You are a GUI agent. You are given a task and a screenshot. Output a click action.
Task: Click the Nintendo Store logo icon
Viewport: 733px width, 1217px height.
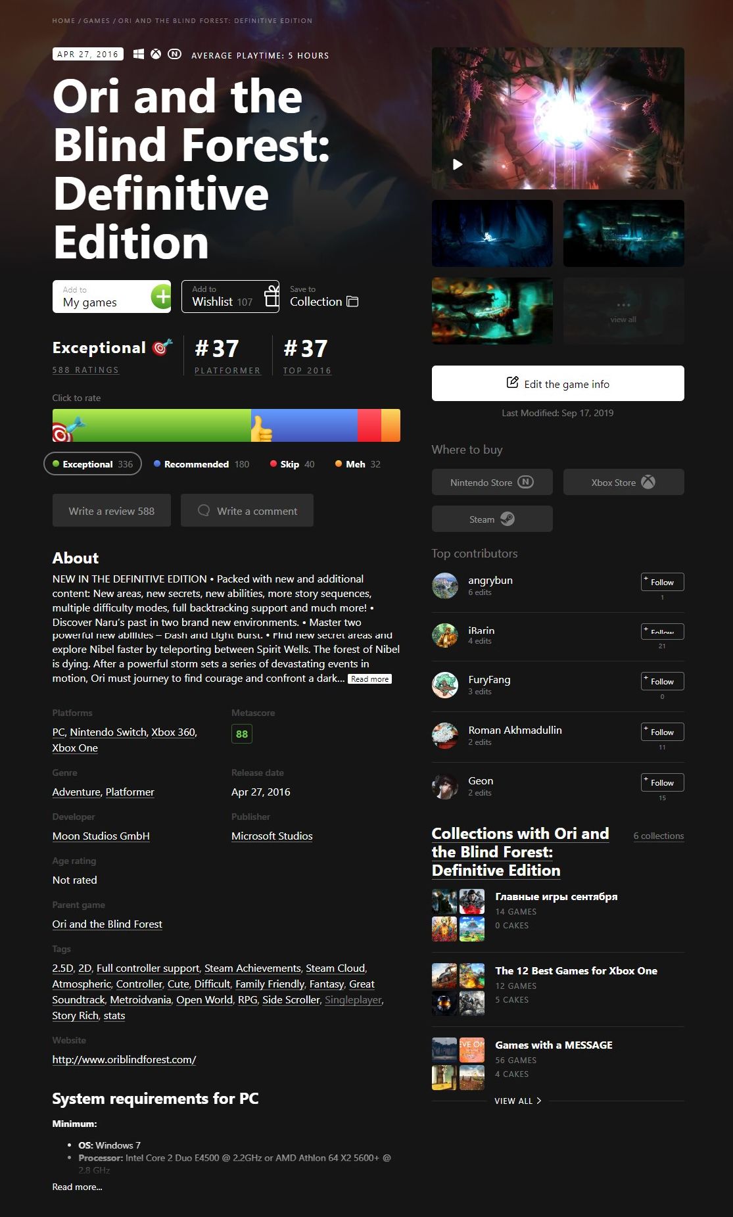click(525, 482)
